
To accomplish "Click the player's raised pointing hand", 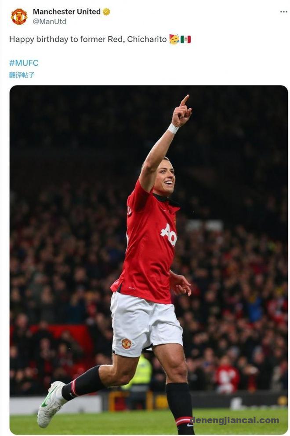I will (181, 113).
